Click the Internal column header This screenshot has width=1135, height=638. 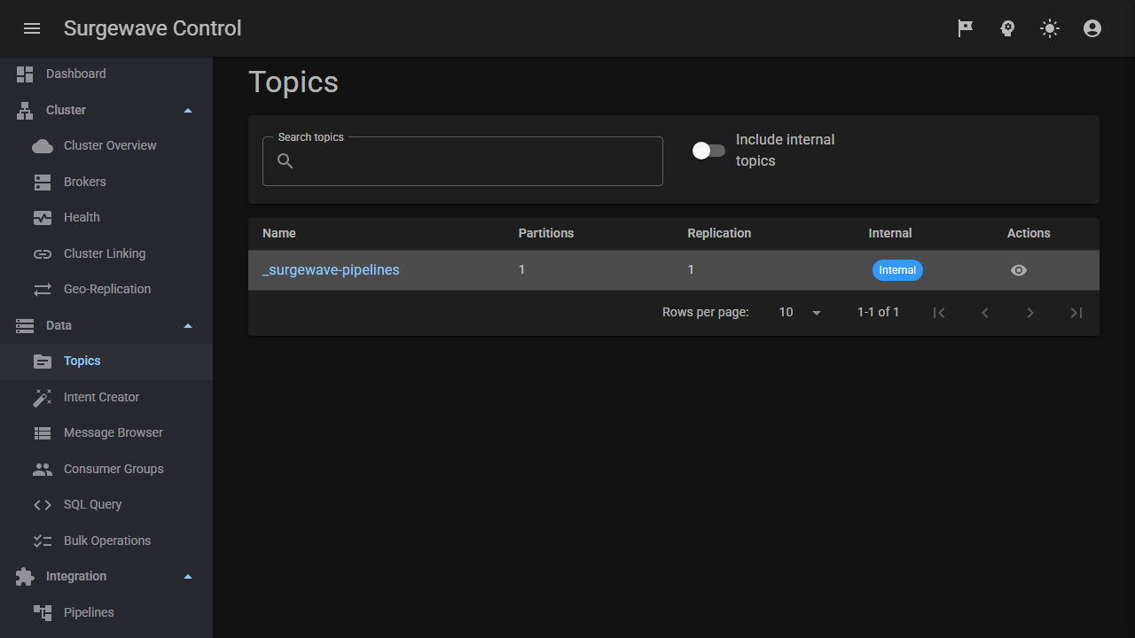[x=890, y=234]
